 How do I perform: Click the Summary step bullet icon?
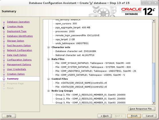tap(4, 79)
